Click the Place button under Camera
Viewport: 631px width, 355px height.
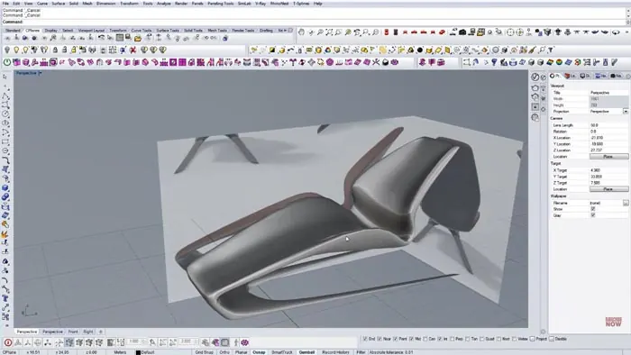[x=608, y=157]
